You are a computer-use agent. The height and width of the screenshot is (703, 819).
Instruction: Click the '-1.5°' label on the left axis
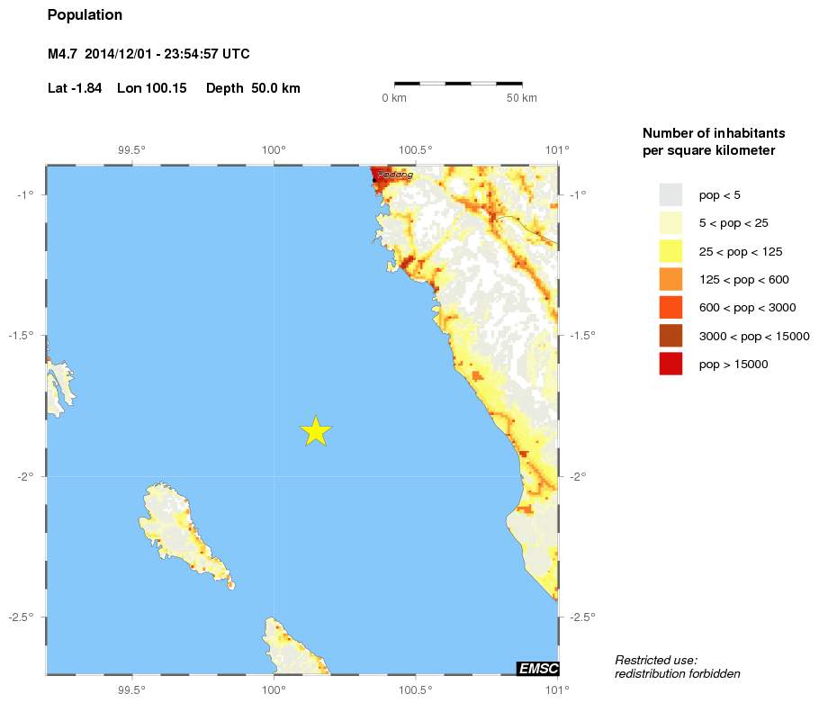[x=21, y=336]
